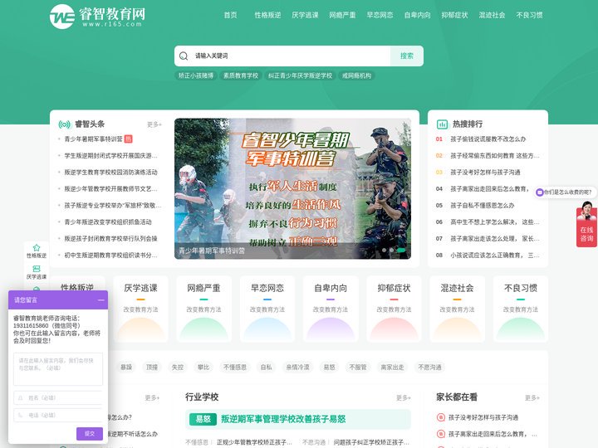The image size is (598, 448).
Task: Open the 厌学逃课 category card
Action: tap(140, 309)
